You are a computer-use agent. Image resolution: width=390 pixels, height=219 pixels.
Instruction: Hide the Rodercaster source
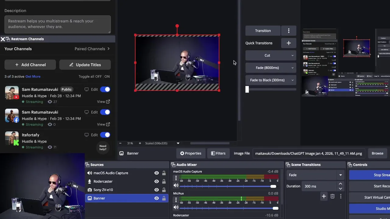(157, 181)
